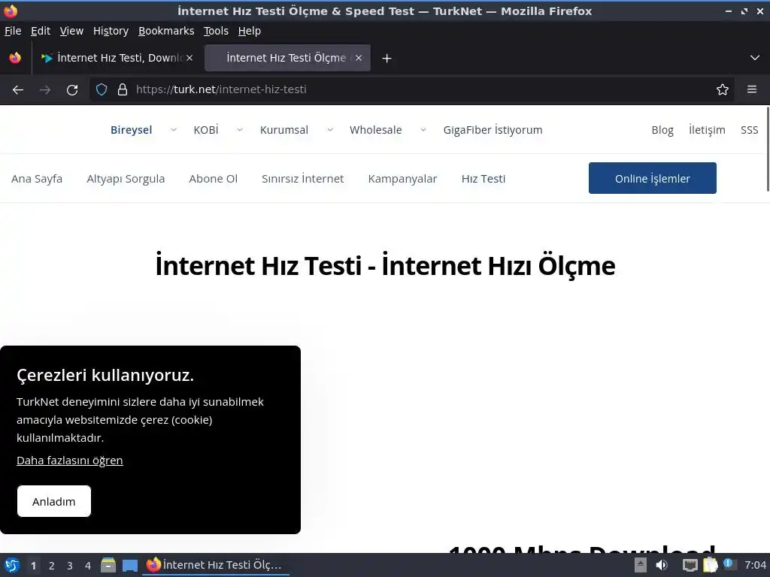Image resolution: width=770 pixels, height=577 pixels.
Task: Click the show desktop taskbar icon
Action: (x=129, y=565)
